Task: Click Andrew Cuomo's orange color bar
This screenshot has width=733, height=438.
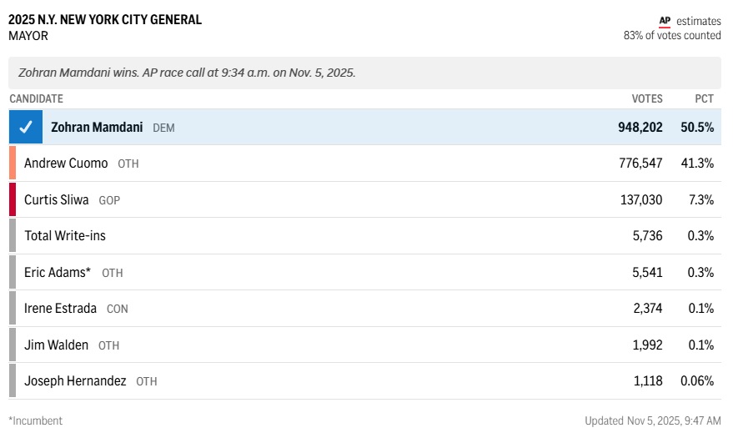Action: pyautogui.click(x=13, y=164)
